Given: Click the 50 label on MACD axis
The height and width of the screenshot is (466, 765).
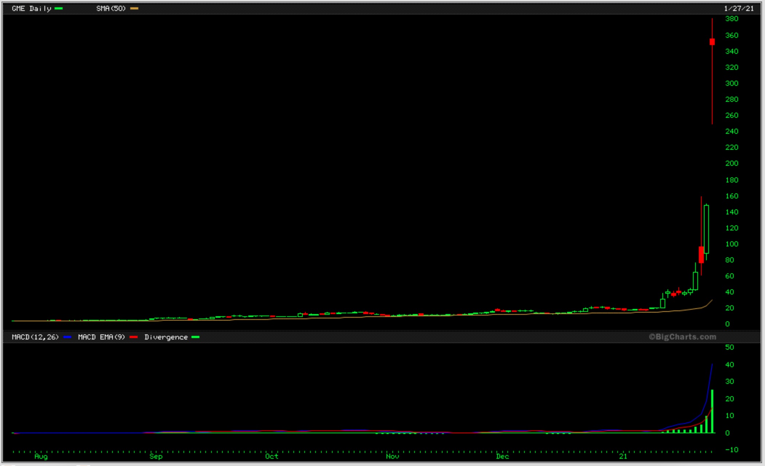Looking at the screenshot, I should click(729, 347).
